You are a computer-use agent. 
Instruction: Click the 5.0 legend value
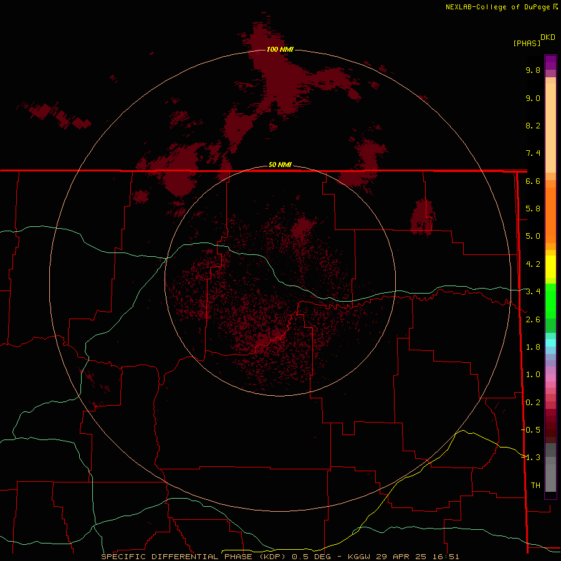(x=533, y=236)
